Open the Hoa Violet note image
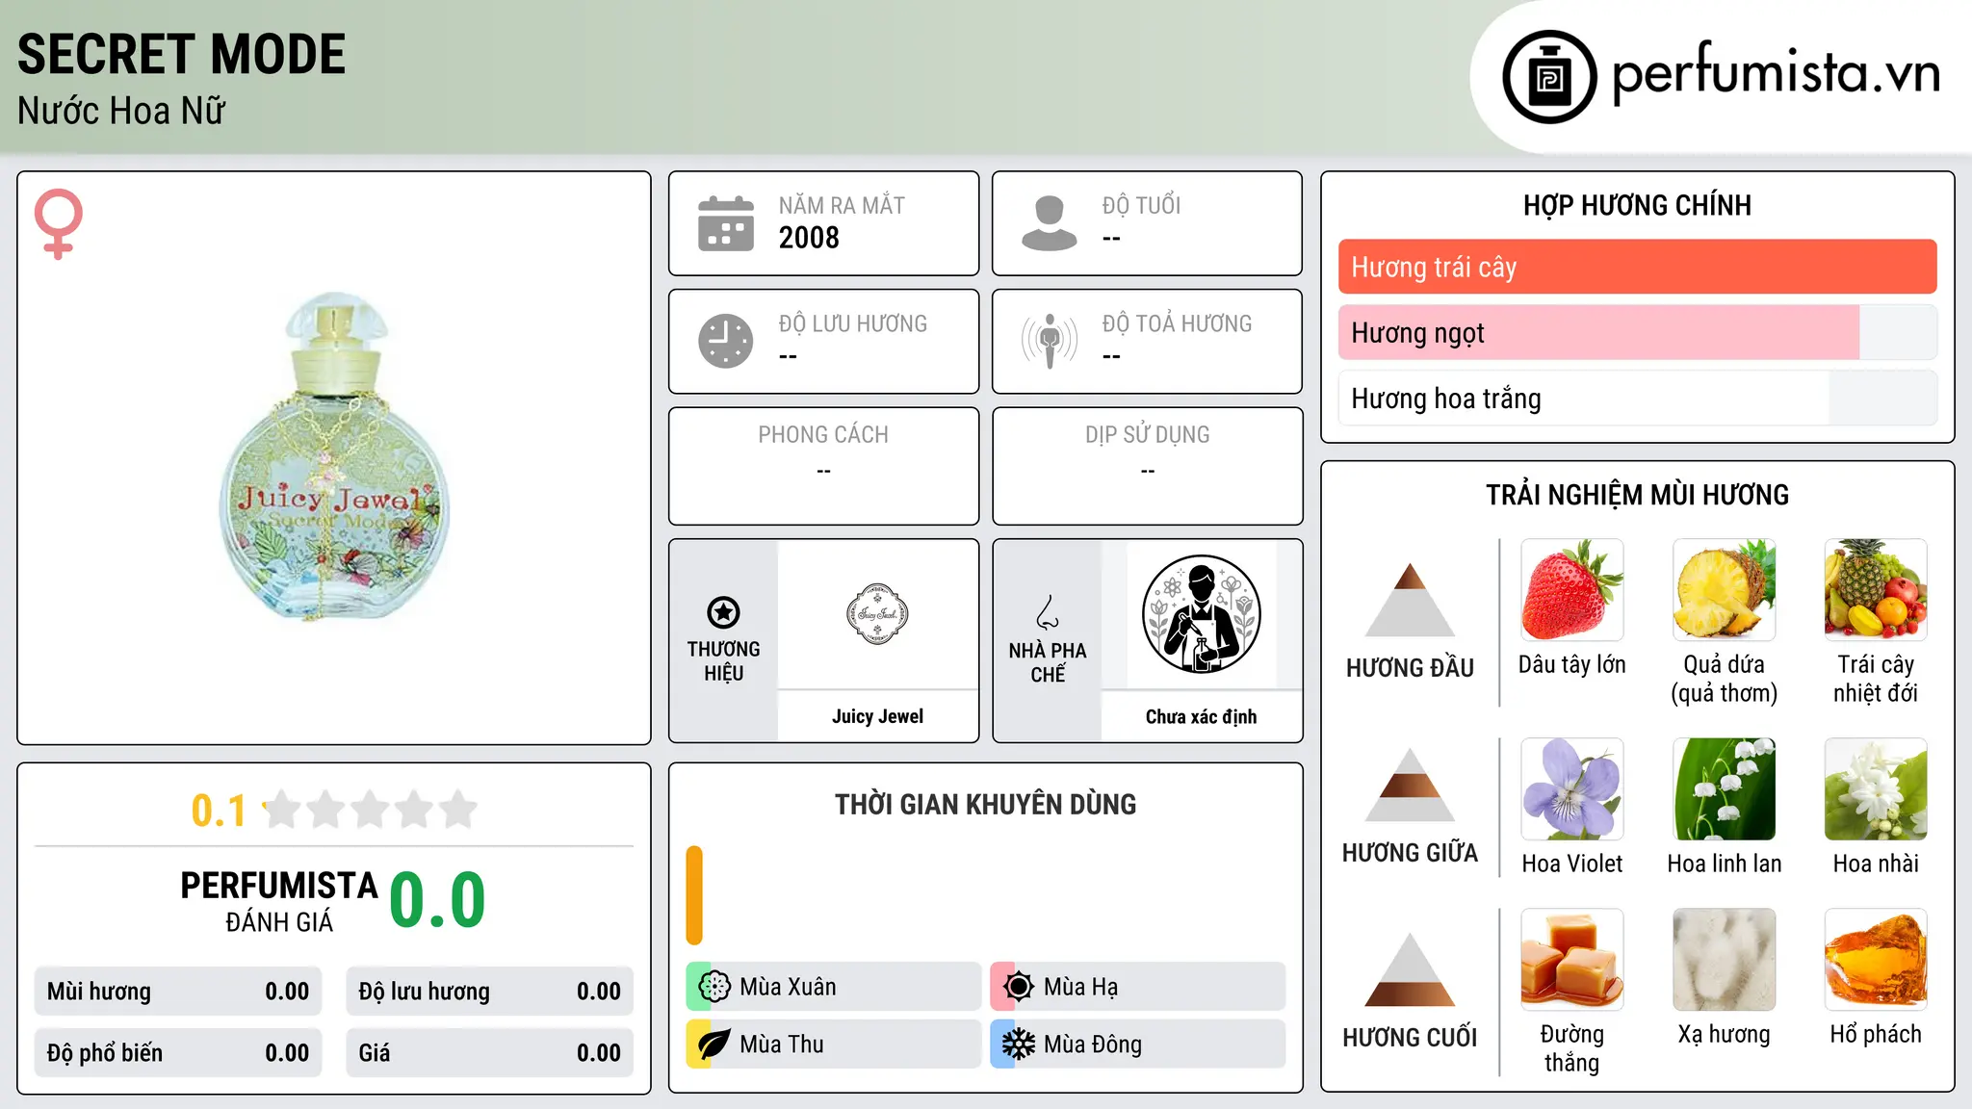Viewport: 1972px width, 1109px height. (1572, 789)
